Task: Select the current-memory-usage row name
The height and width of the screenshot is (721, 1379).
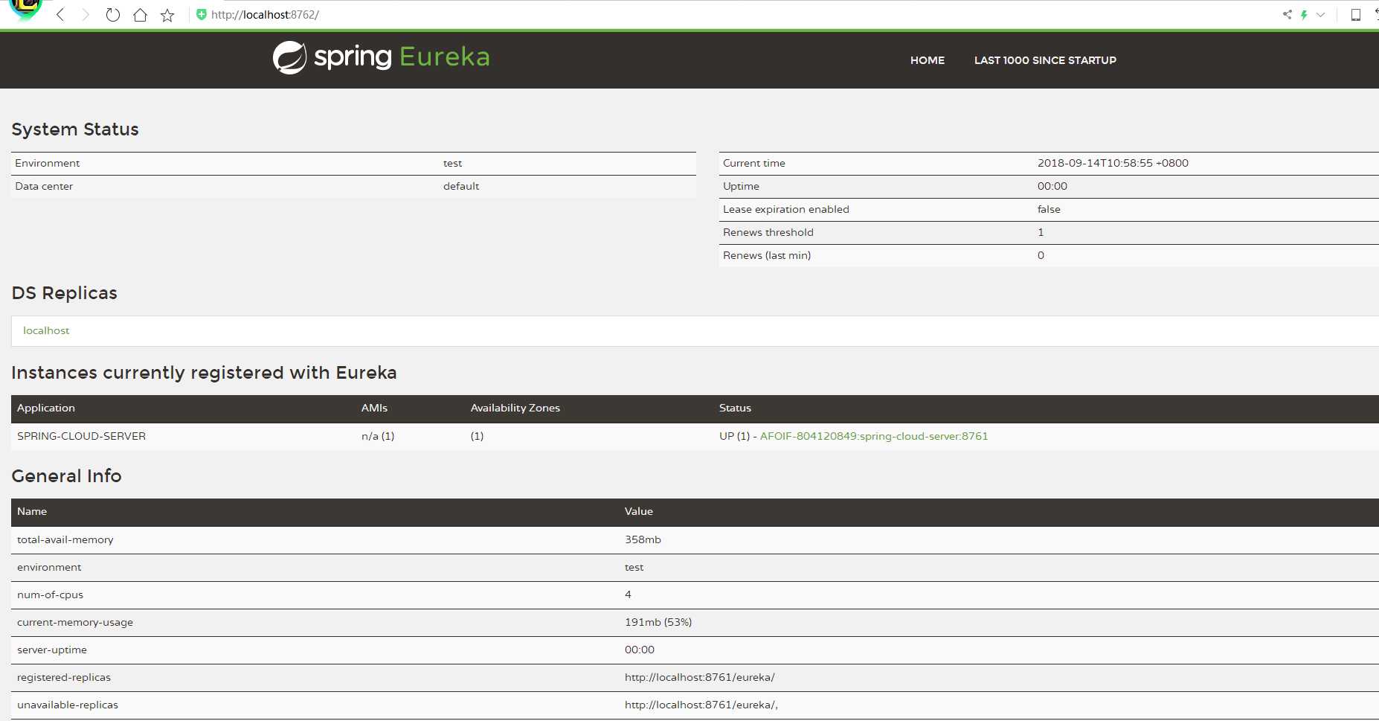Action: (75, 622)
